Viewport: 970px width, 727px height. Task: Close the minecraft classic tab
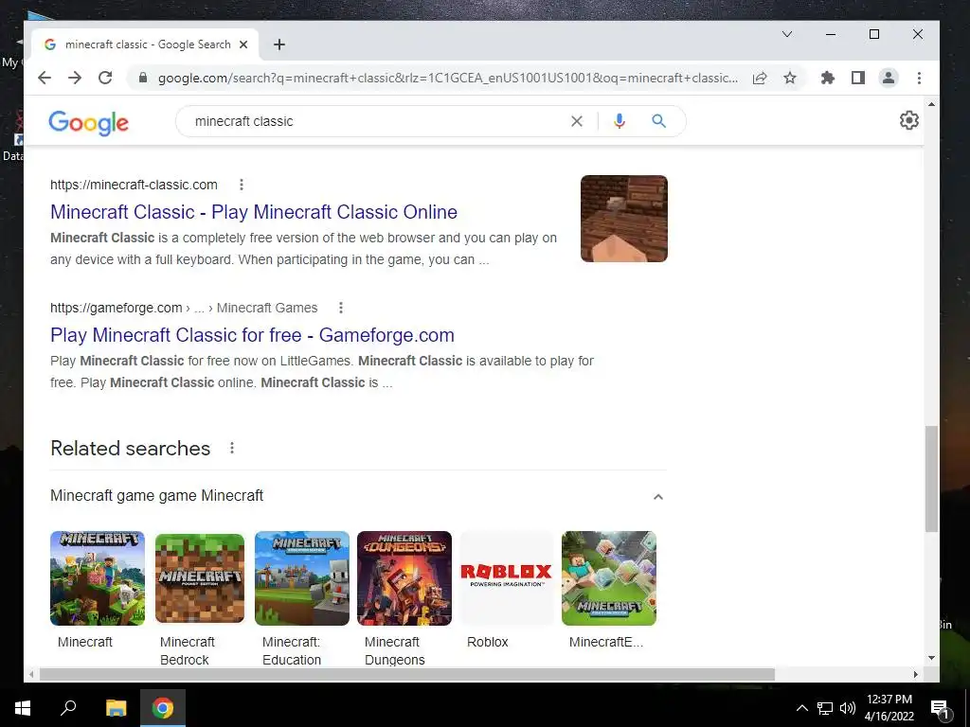pyautogui.click(x=243, y=44)
